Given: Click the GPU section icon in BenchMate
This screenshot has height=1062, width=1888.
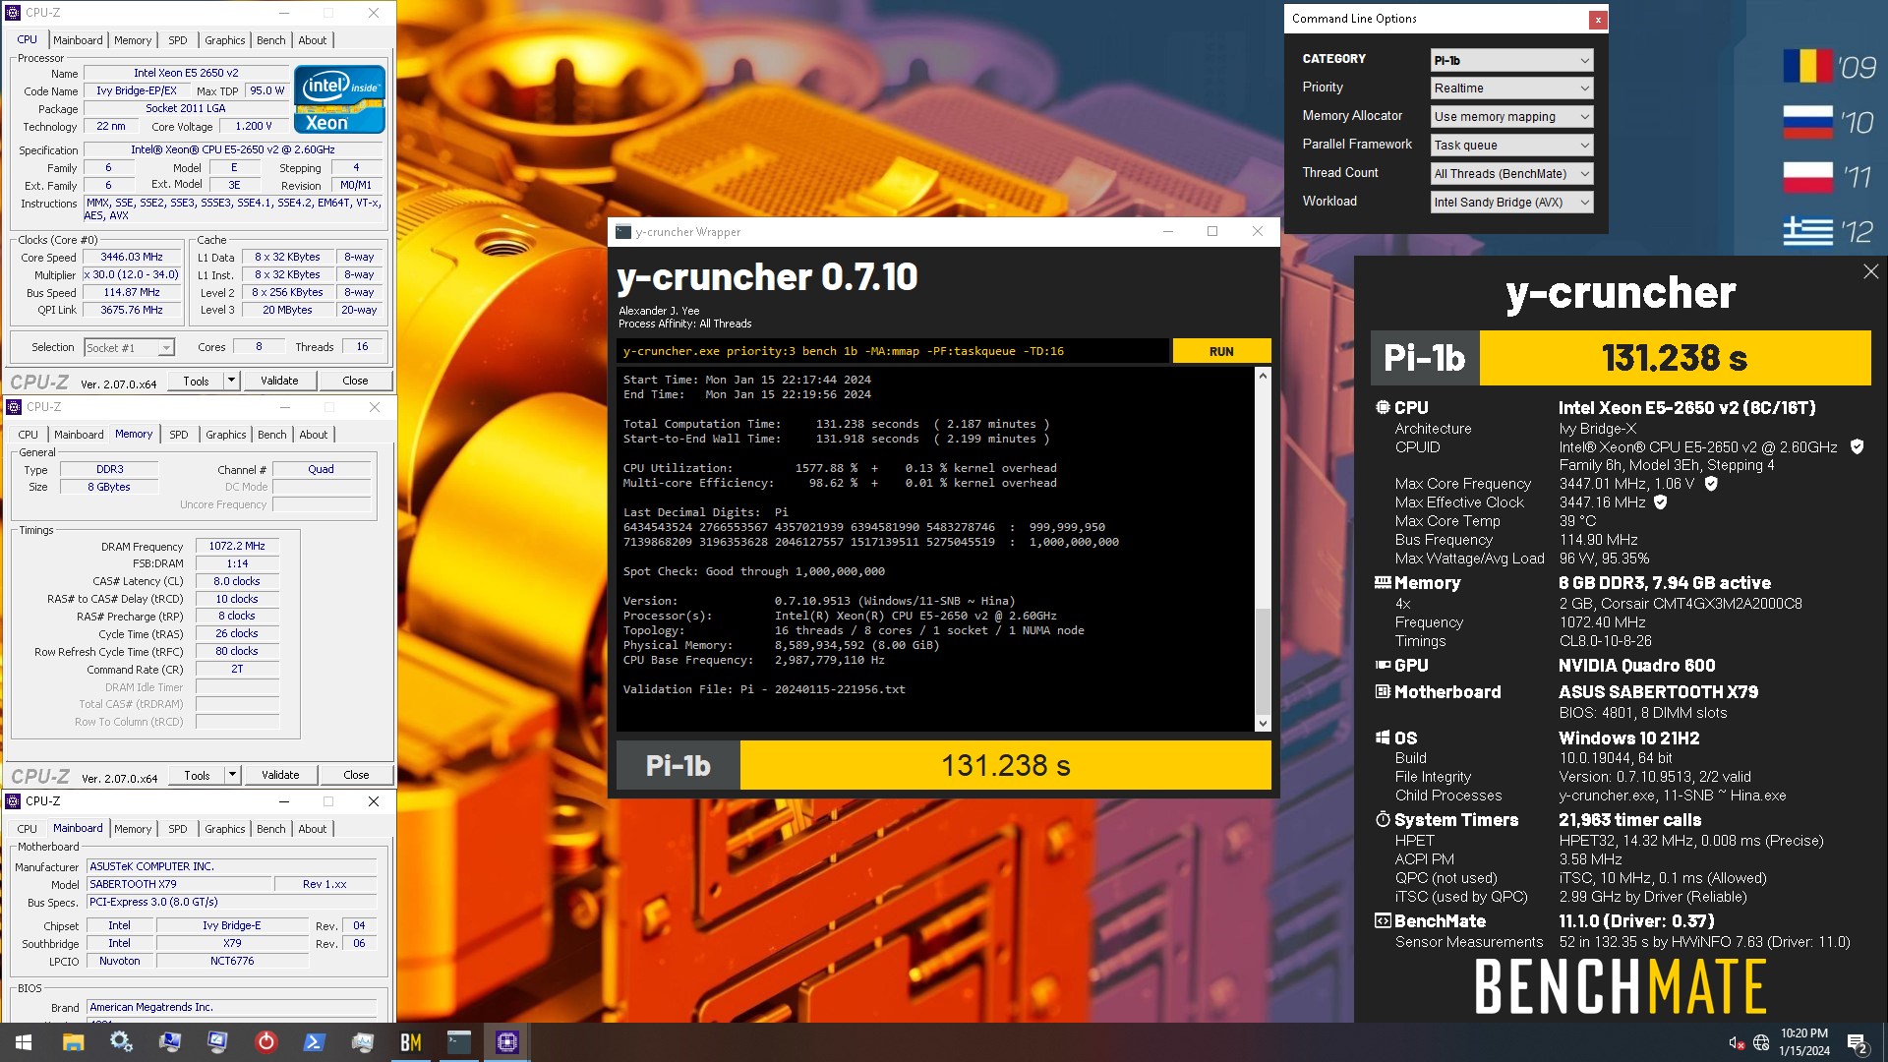Looking at the screenshot, I should click(x=1383, y=665).
